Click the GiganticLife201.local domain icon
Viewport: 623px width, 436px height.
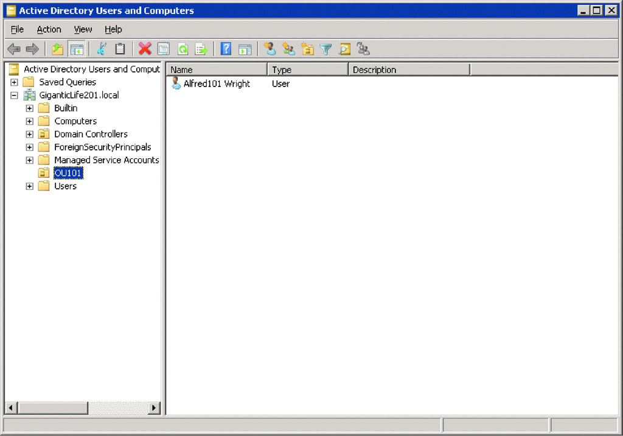[x=29, y=95]
